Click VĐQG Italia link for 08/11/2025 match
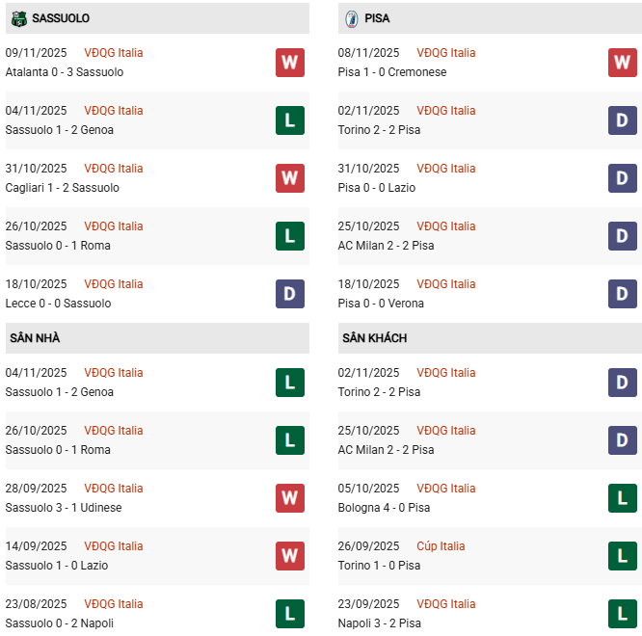 click(x=445, y=53)
